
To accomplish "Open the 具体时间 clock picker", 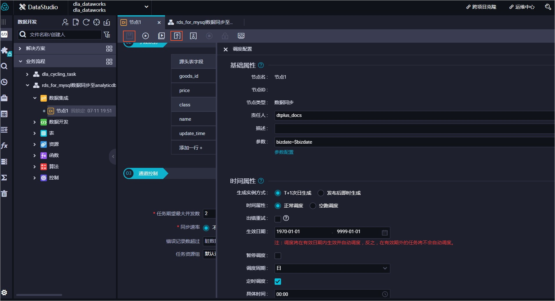I will (x=385, y=294).
